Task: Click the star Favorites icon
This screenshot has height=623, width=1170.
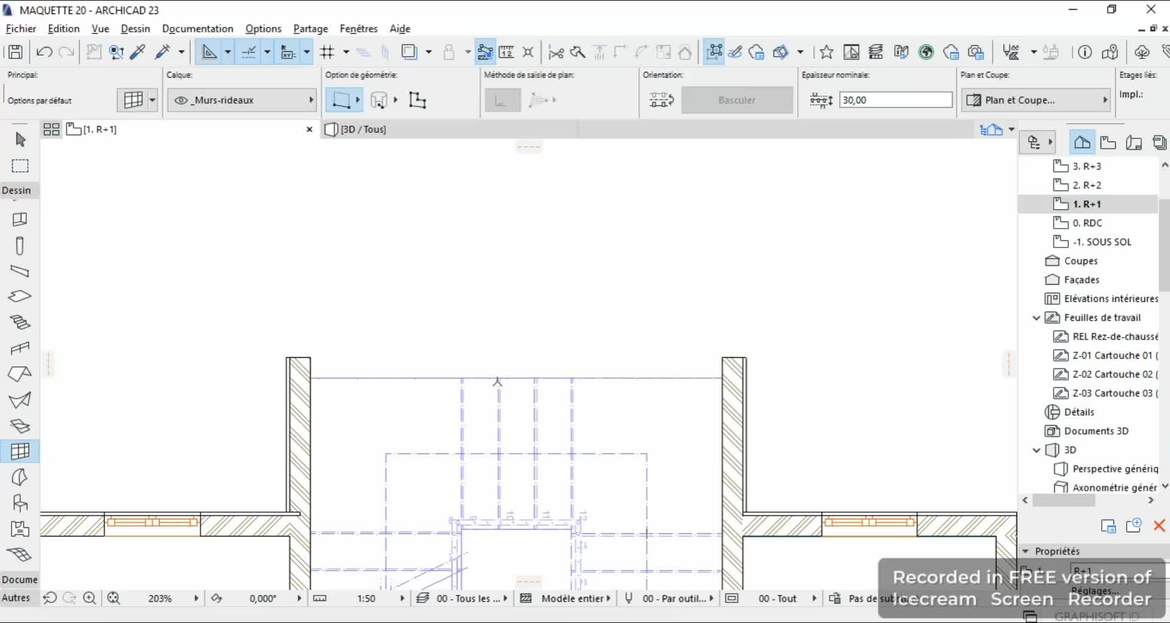Action: (x=826, y=52)
